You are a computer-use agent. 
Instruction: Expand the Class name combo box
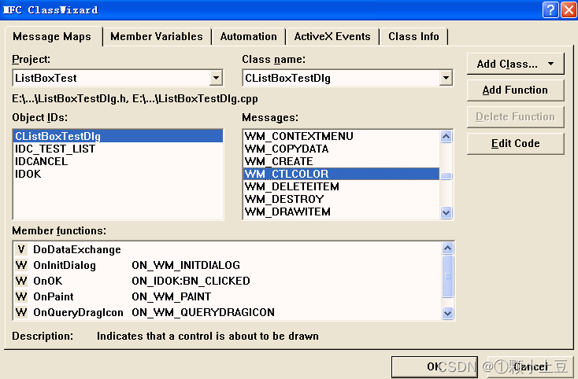(x=446, y=79)
